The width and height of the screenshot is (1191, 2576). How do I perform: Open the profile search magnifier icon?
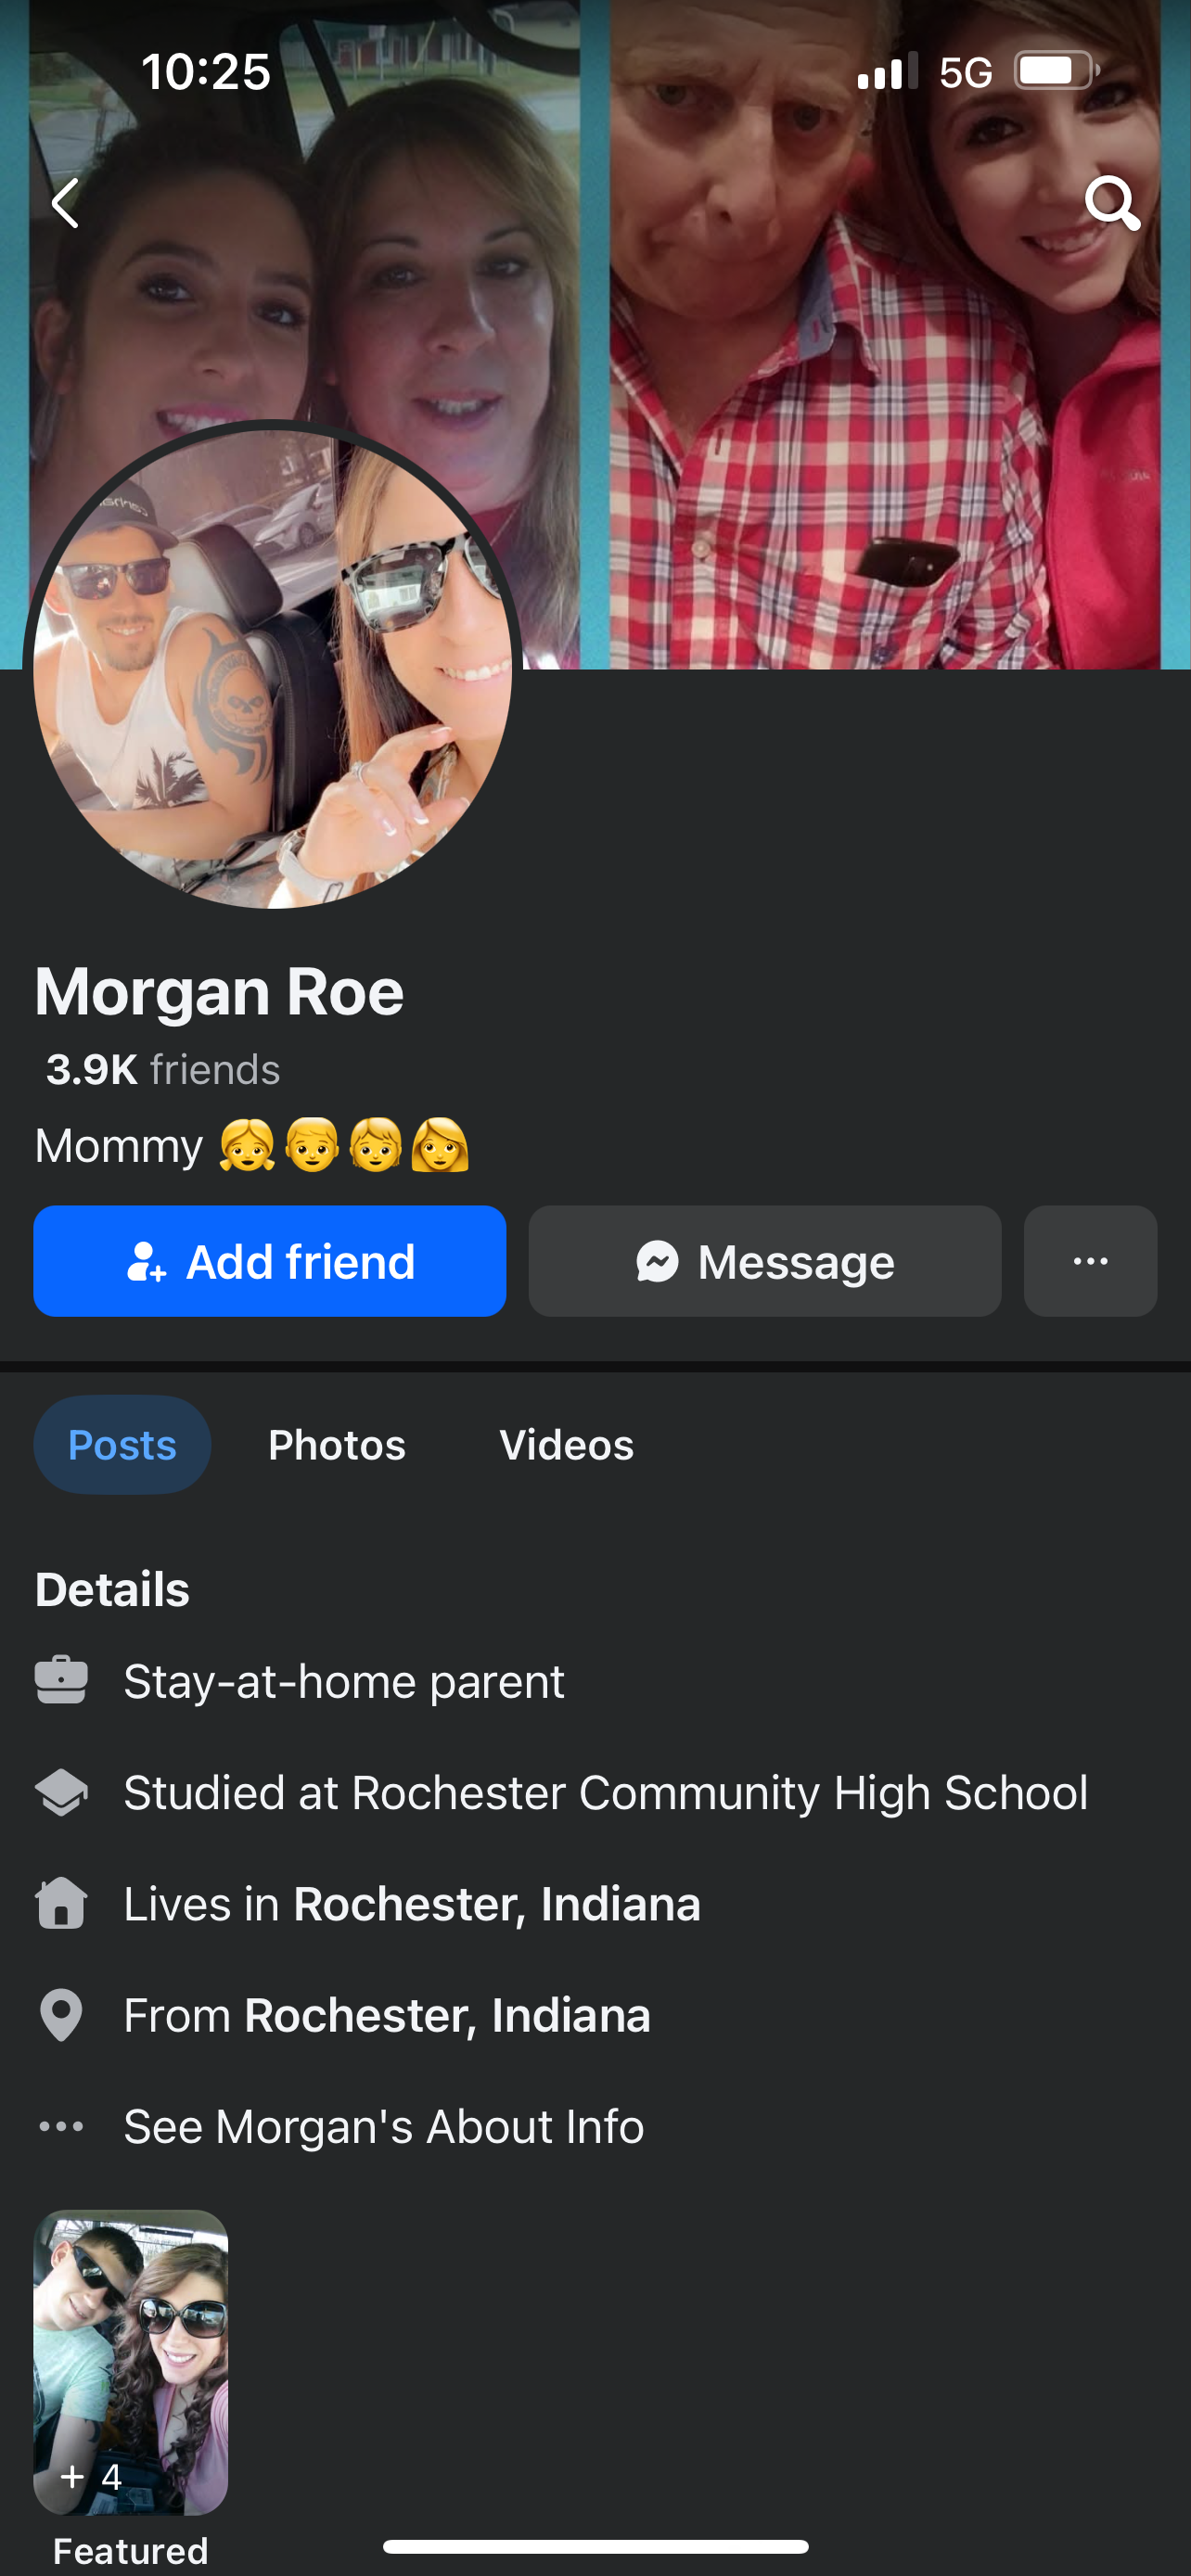coord(1112,203)
